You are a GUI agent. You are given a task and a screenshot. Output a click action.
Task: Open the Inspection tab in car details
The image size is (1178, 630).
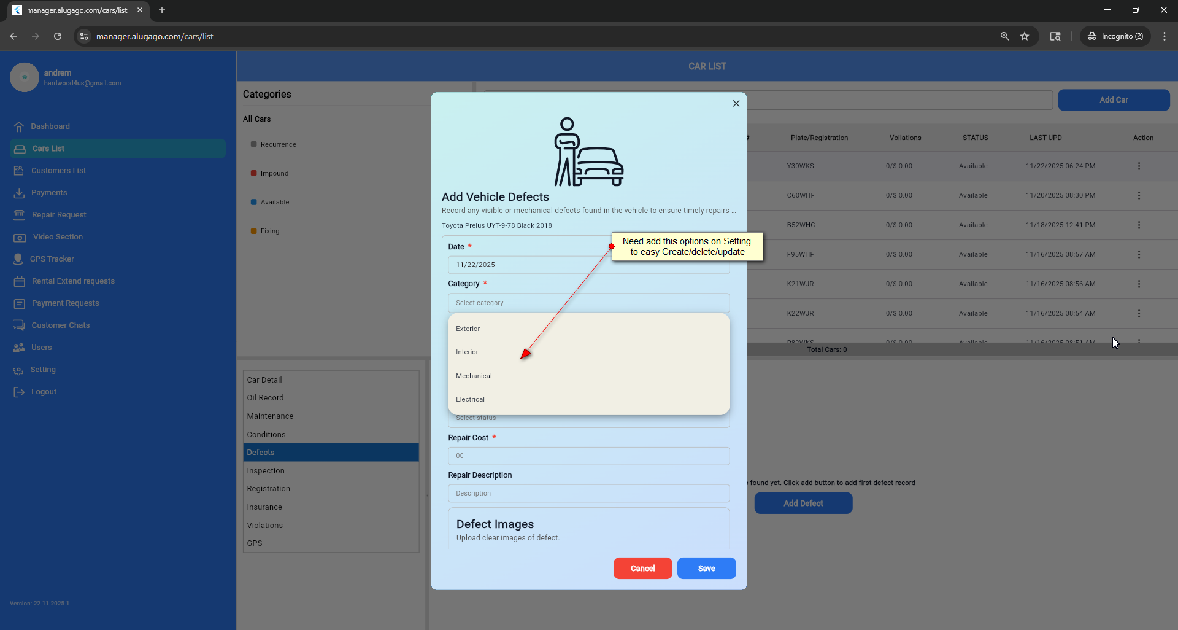[x=266, y=471]
